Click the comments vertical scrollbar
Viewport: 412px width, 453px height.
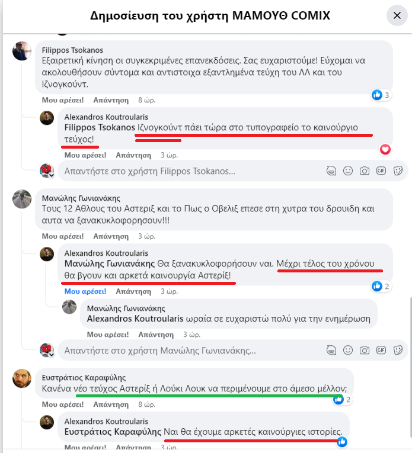pos(411,367)
